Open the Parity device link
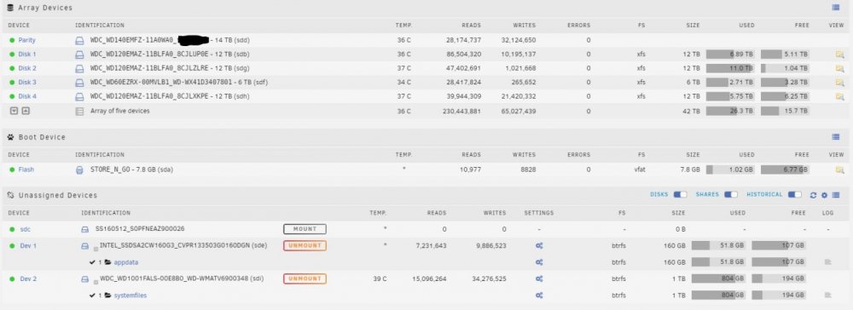Screen dimensions: 853x310 coord(26,40)
